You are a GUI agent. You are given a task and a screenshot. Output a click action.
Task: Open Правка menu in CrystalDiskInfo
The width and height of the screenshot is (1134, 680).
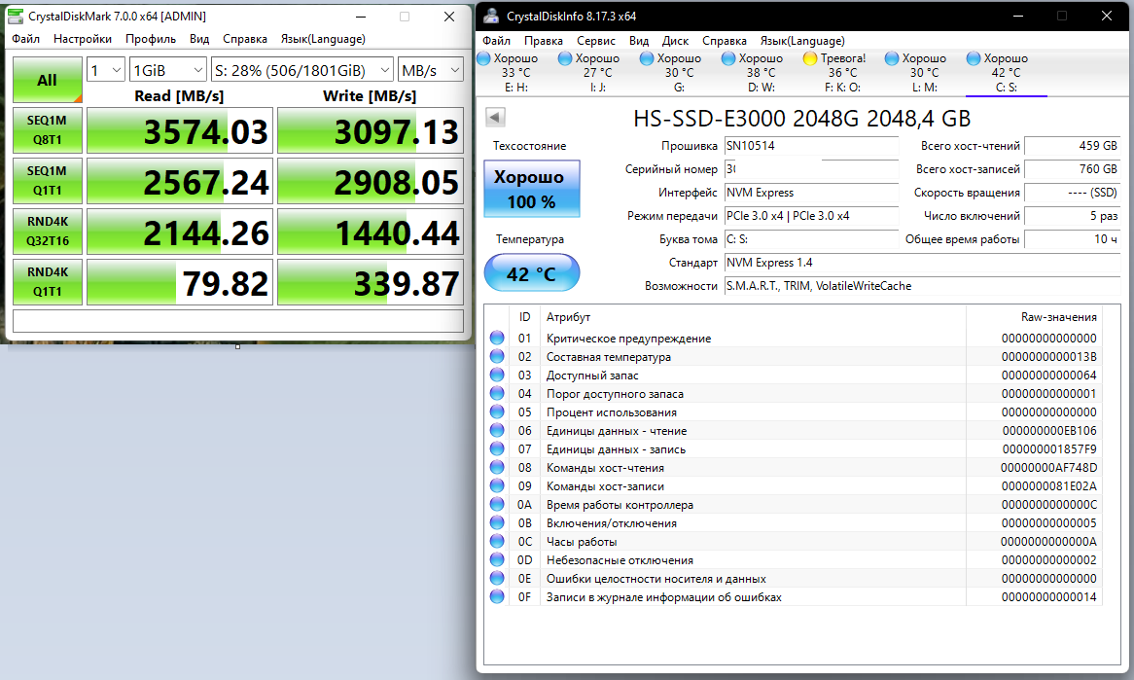(544, 41)
